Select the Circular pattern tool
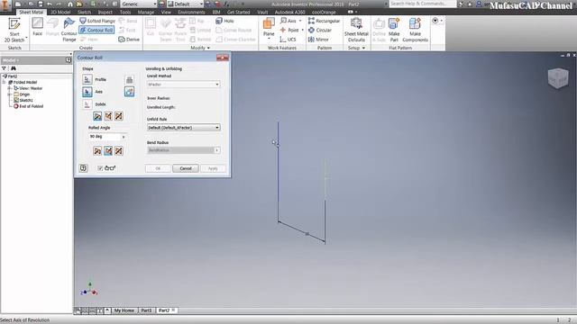This screenshot has width=577, height=324. click(320, 30)
